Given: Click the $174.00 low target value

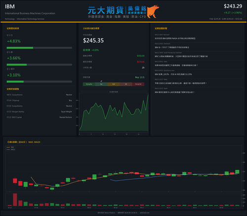Looking at the screenshot, I should click(x=141, y=62).
